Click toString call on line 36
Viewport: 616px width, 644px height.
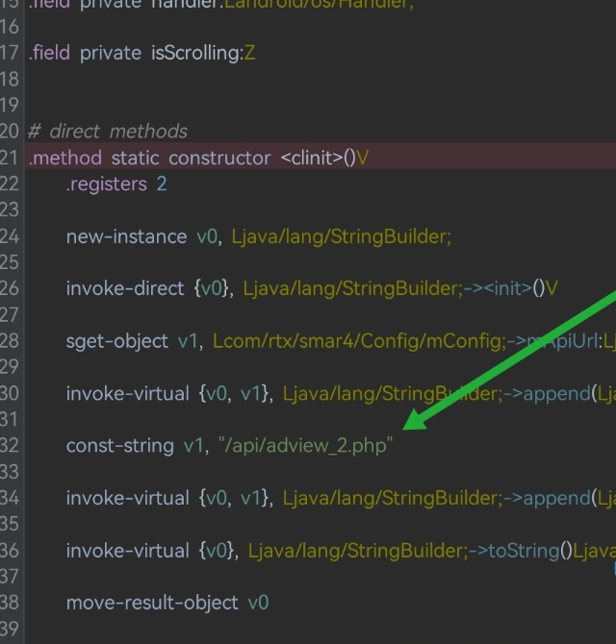pos(525,551)
